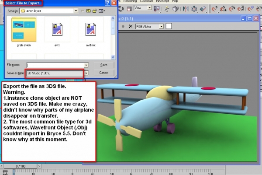Click the Use Pivot Point Center icon

pyautogui.click(x=157, y=9)
